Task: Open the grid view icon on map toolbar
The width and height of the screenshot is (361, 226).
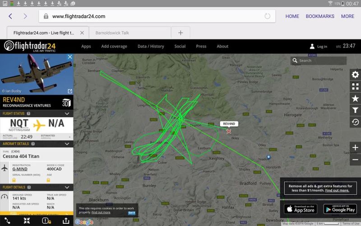Action: (355, 86)
